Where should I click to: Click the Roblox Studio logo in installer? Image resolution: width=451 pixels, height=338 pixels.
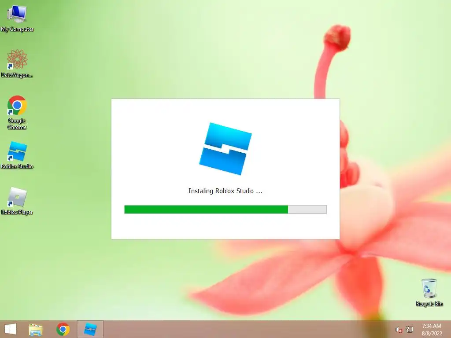point(225,149)
